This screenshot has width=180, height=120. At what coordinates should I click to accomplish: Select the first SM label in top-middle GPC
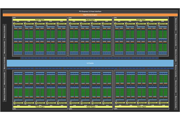click(x=70, y=25)
